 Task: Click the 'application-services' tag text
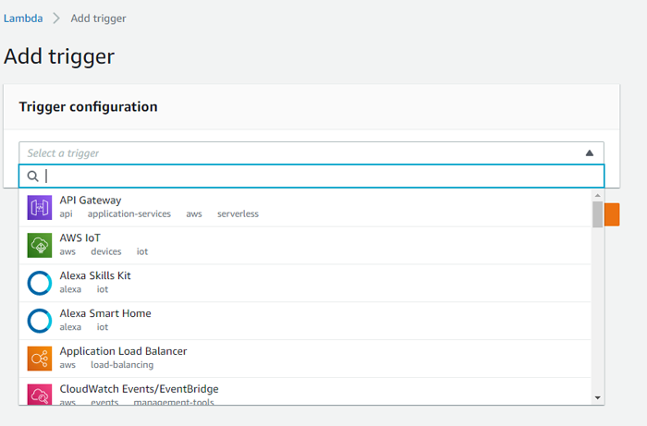coord(129,214)
